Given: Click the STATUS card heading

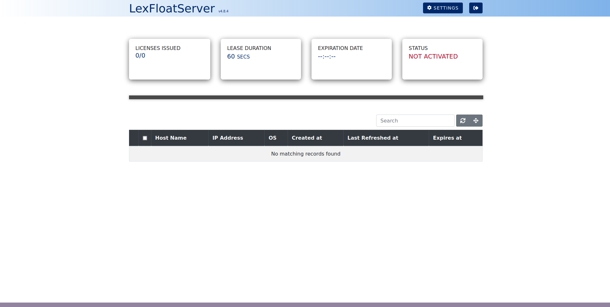Looking at the screenshot, I should [418, 48].
